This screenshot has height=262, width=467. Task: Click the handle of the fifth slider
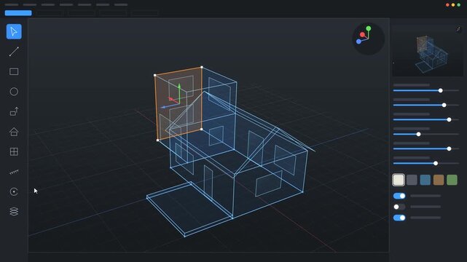[449, 148]
